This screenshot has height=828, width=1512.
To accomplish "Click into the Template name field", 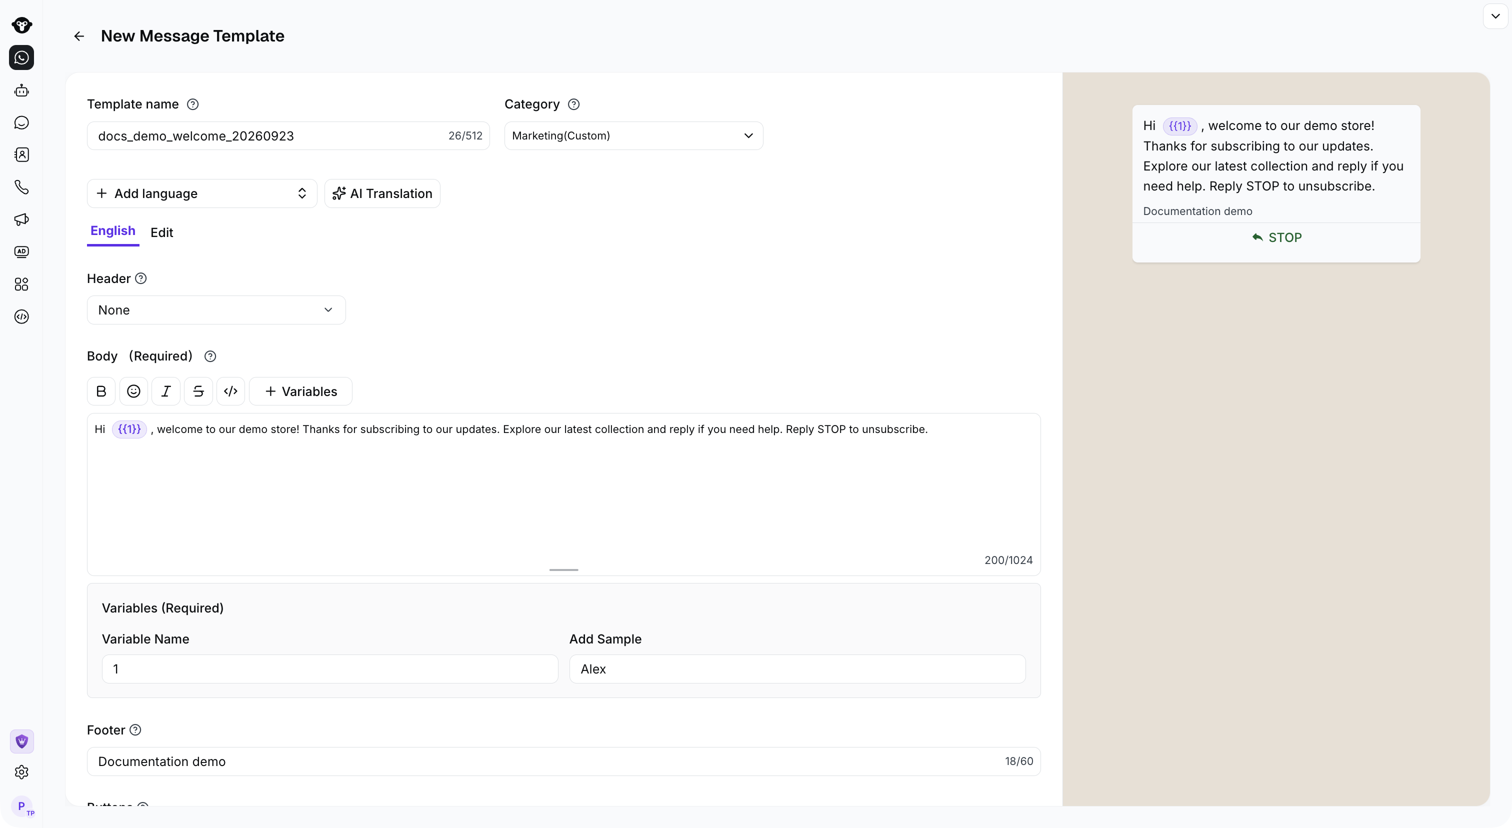I will pyautogui.click(x=288, y=135).
